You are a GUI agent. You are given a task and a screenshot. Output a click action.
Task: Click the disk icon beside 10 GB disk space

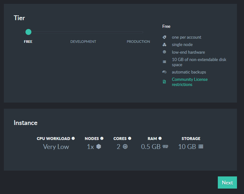pos(164,62)
